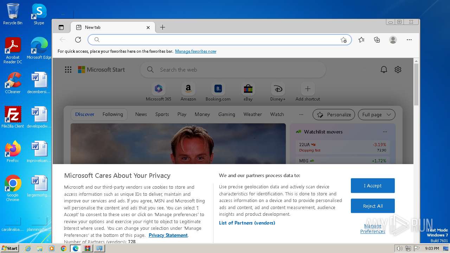Screen dimensions: 450x253
Task: Open Disney+ shortcut
Action: pyautogui.click(x=278, y=92)
